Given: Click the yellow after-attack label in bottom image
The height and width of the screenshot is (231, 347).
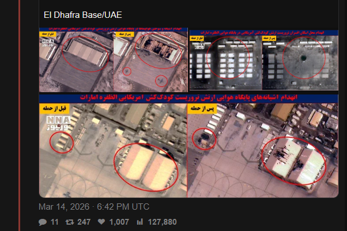Looking at the screenshot, I should (202, 108).
